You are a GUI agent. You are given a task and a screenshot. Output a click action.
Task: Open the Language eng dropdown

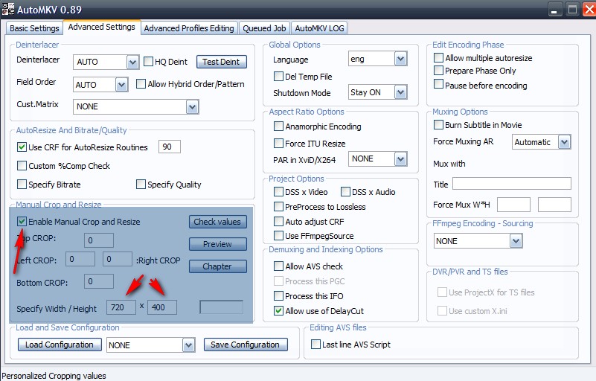(x=400, y=59)
